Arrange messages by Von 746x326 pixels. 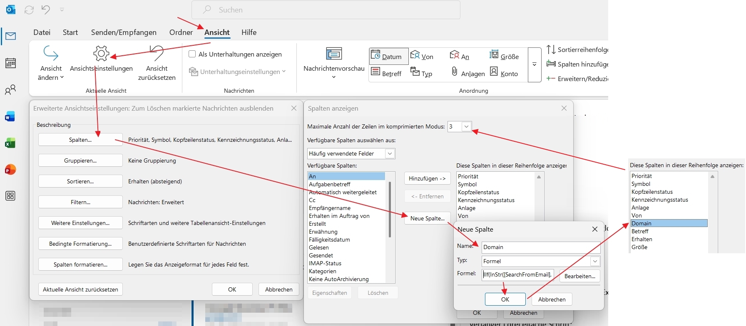coord(422,56)
